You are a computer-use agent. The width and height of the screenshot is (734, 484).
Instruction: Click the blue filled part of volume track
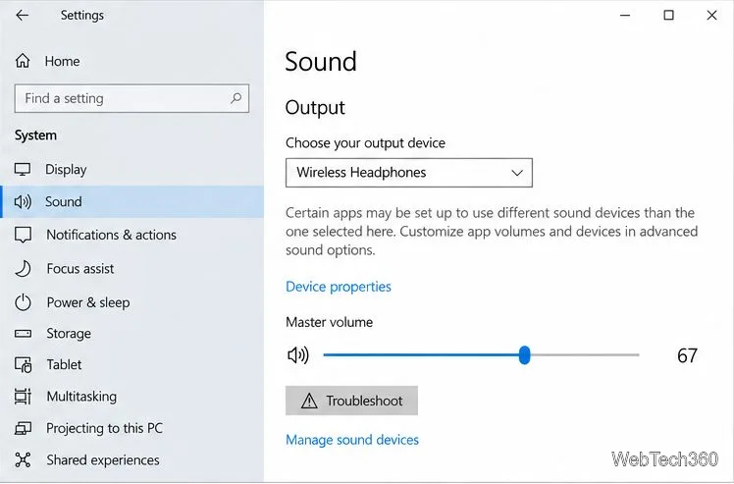point(421,355)
